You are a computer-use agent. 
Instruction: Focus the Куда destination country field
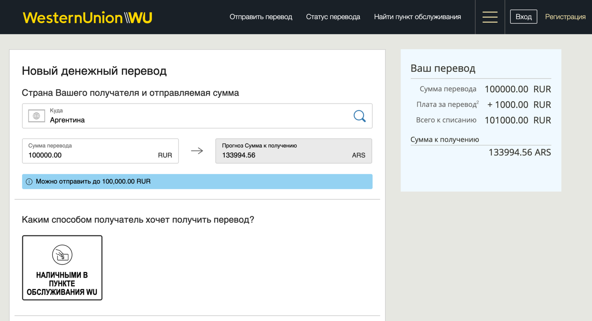[x=197, y=116]
